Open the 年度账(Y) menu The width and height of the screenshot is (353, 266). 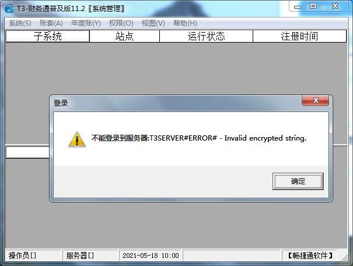pos(86,23)
